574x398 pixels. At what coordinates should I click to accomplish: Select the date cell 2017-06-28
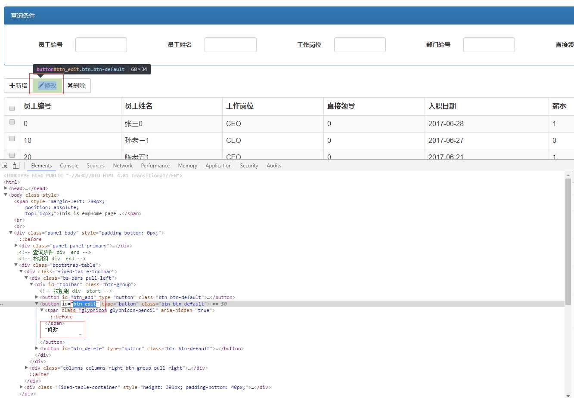click(x=487, y=124)
